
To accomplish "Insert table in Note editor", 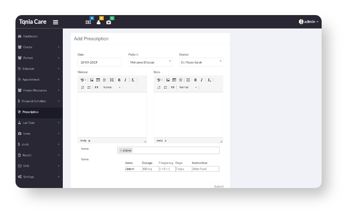I will click(174, 80).
